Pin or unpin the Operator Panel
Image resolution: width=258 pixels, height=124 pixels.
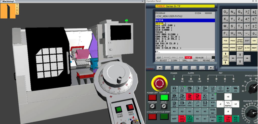253,1
